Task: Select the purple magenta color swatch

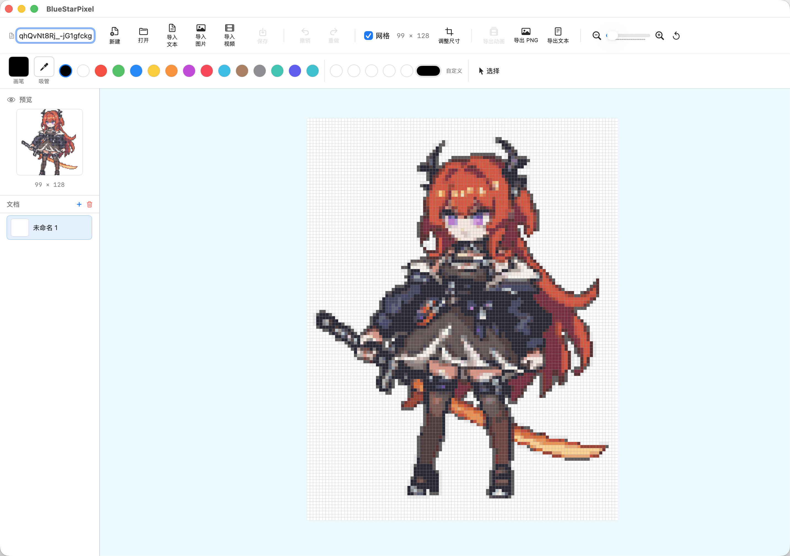Action: (189, 71)
